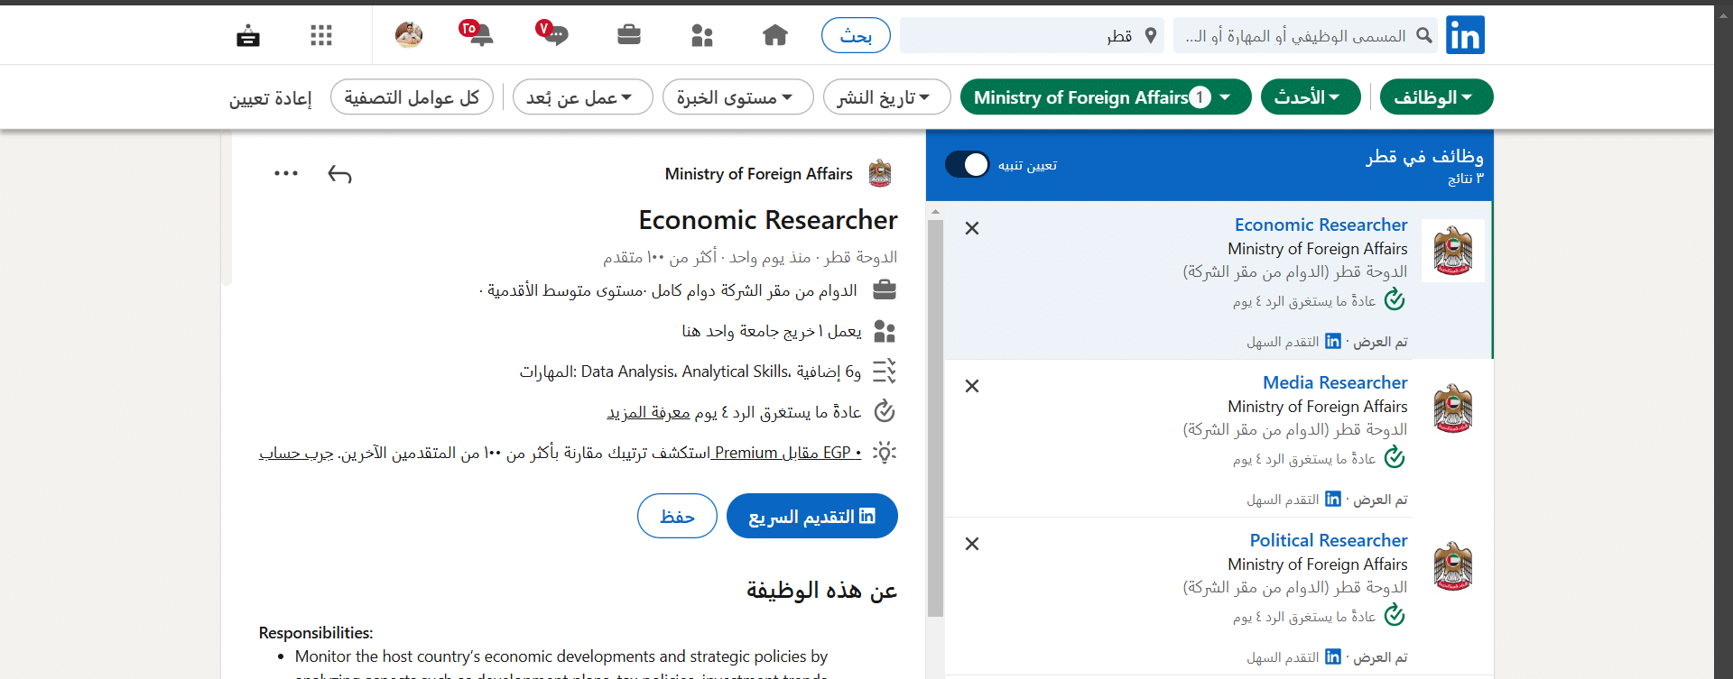Screen dimensions: 1733x679
Task: Click the Economic Researcher company logo thumbnail
Action: pyautogui.click(x=1453, y=251)
